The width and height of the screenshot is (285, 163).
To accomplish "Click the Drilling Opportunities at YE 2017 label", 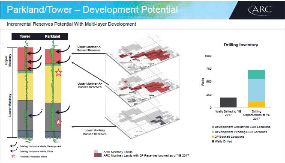I will click(256, 115).
